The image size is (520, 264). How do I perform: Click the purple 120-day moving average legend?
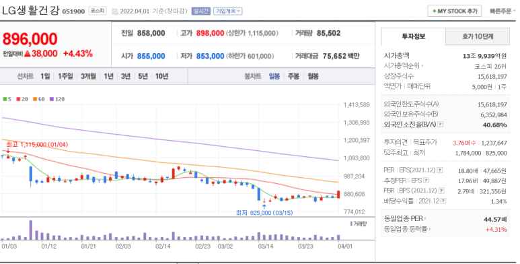(x=57, y=99)
